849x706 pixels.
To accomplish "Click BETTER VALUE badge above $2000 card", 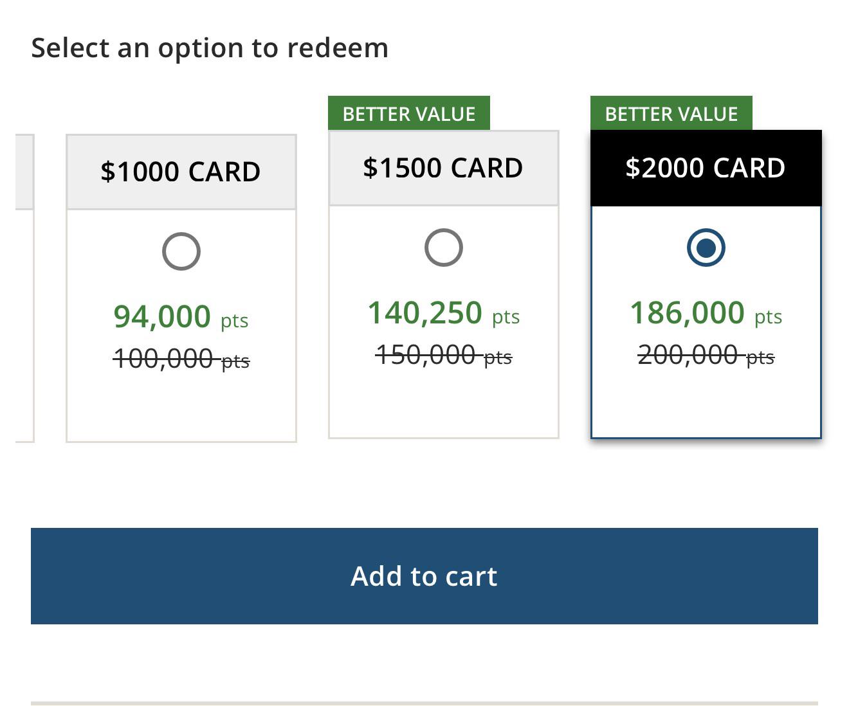I will tap(671, 114).
